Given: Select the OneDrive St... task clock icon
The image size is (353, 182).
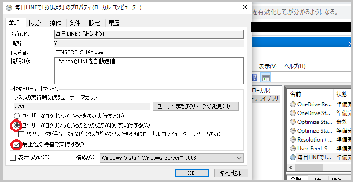Looking at the screenshot, I should click(x=293, y=113).
